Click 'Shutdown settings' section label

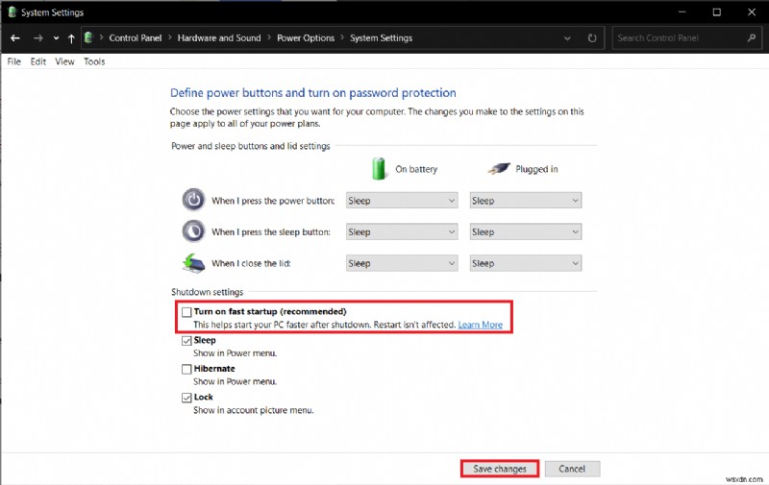click(207, 292)
